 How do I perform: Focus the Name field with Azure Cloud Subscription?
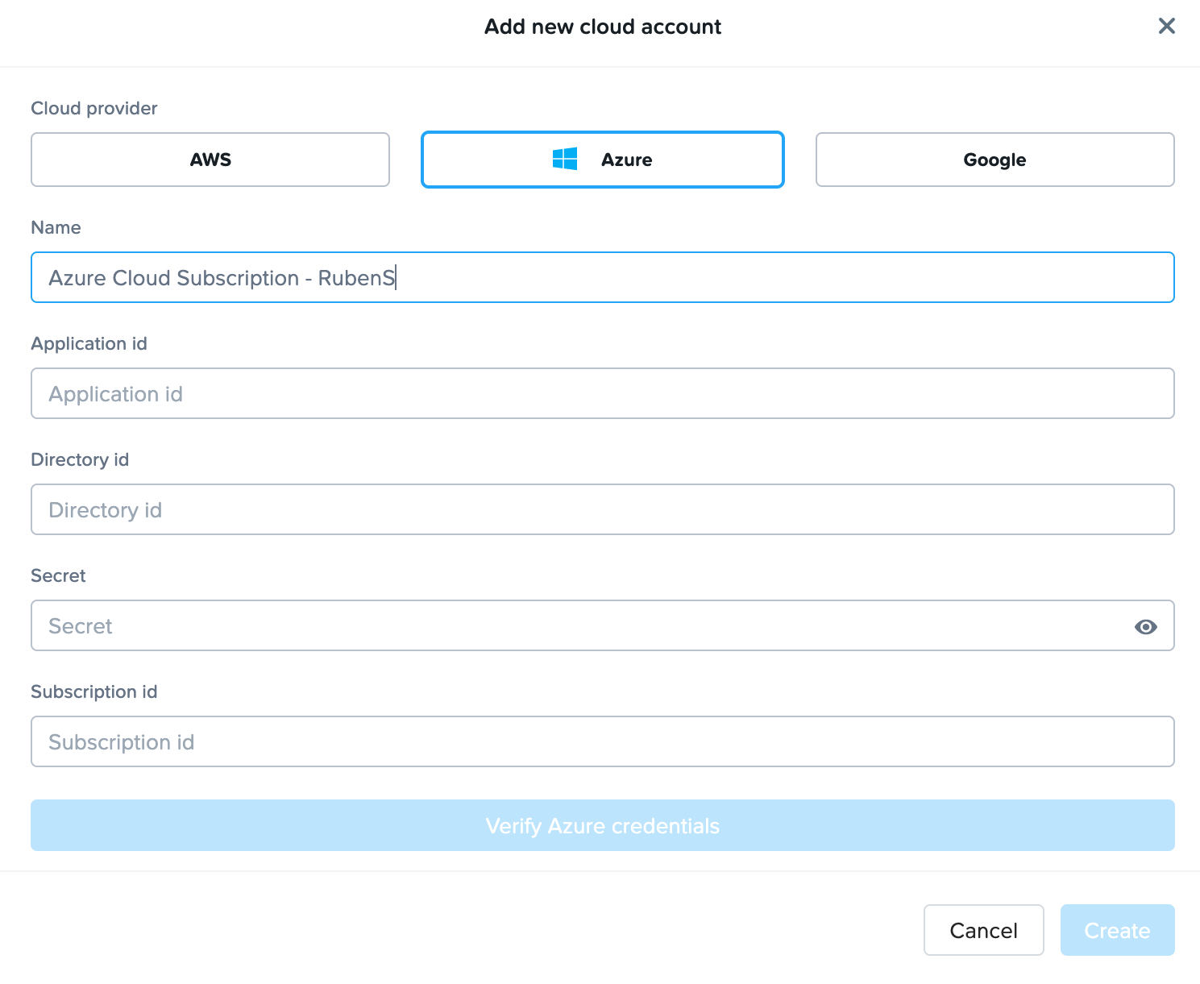pyautogui.click(x=602, y=278)
